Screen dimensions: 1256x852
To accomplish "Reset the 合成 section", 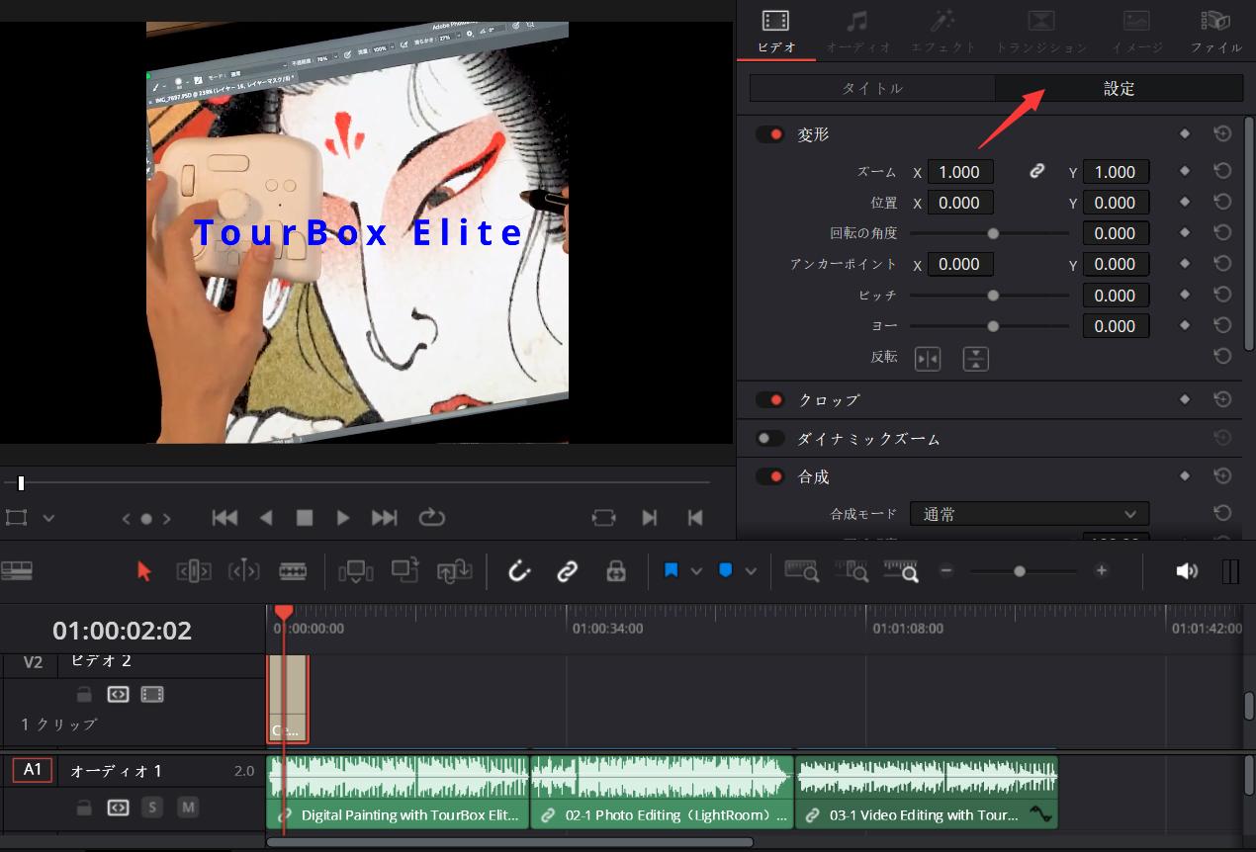I will (1222, 476).
